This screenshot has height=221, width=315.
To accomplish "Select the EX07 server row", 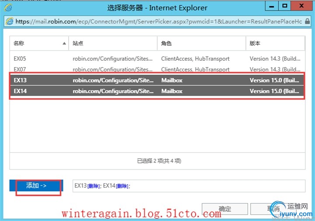I will (157, 69).
